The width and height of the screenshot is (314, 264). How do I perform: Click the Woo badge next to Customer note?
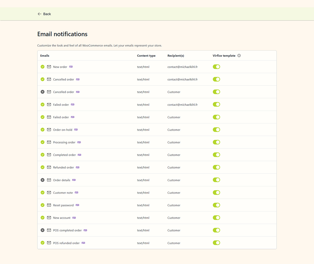tap(77, 193)
